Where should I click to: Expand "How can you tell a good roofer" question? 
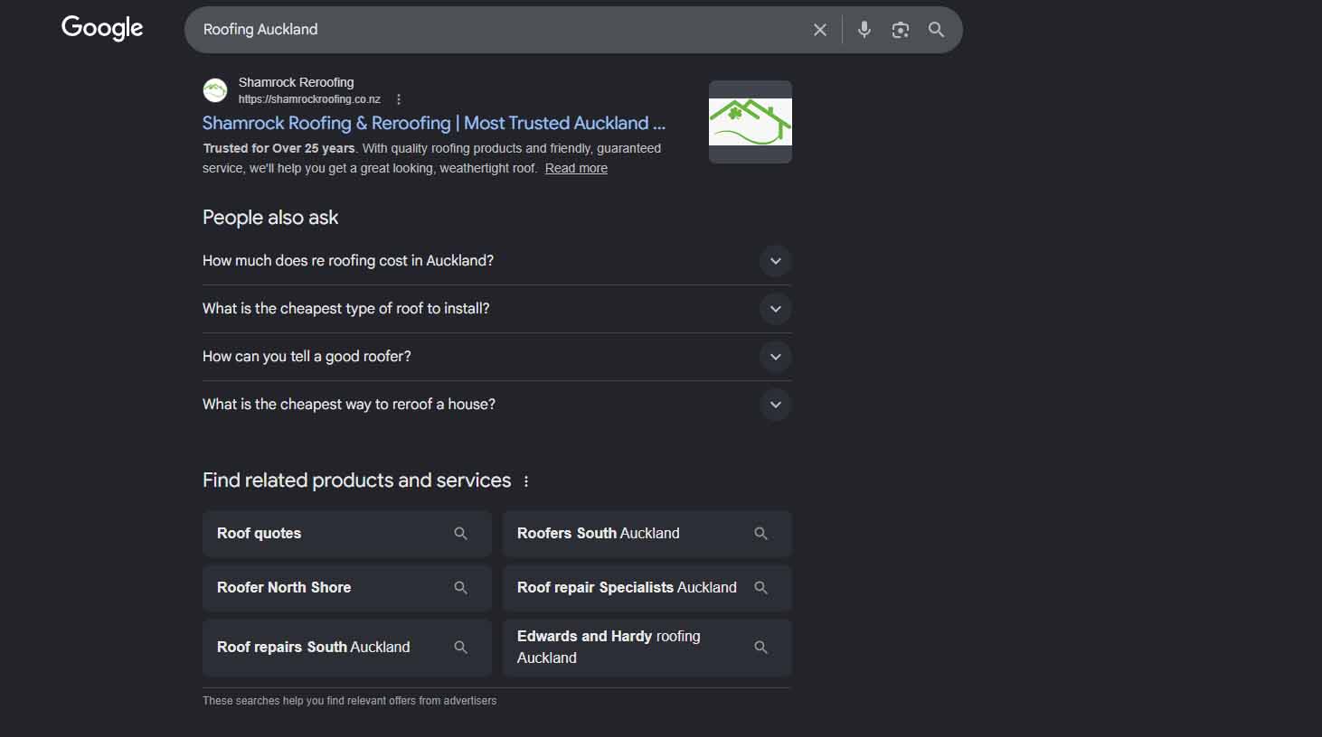coord(775,357)
